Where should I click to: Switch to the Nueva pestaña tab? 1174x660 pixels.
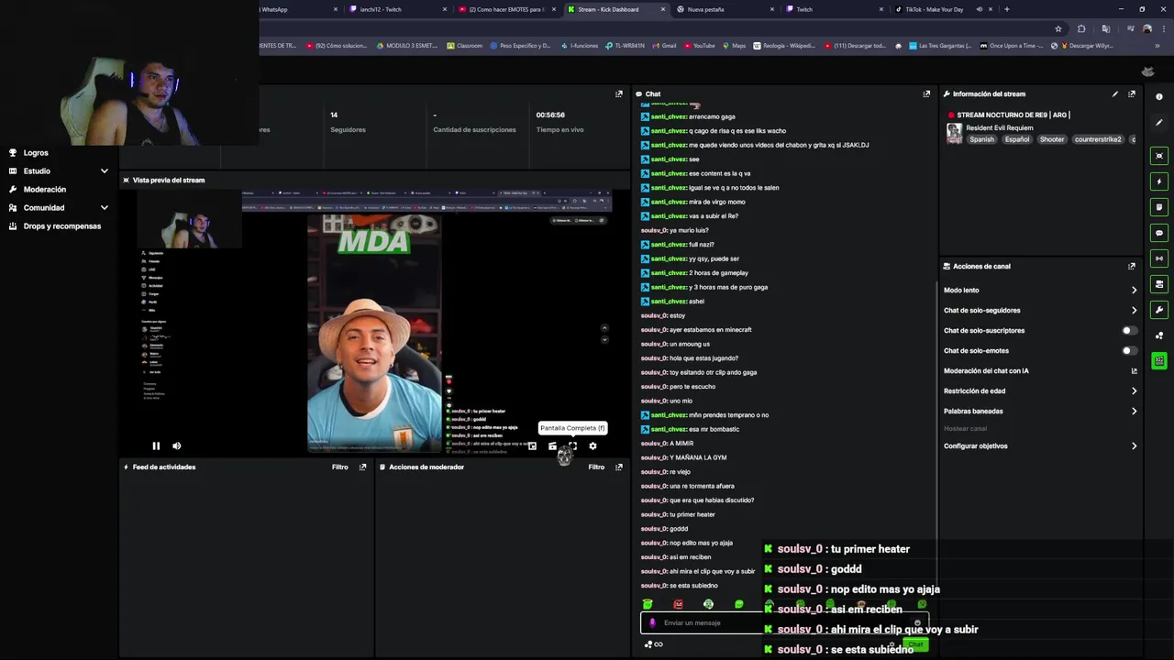pos(725,9)
